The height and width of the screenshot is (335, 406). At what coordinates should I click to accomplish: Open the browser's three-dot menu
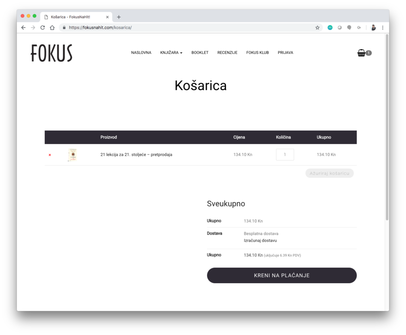click(383, 28)
